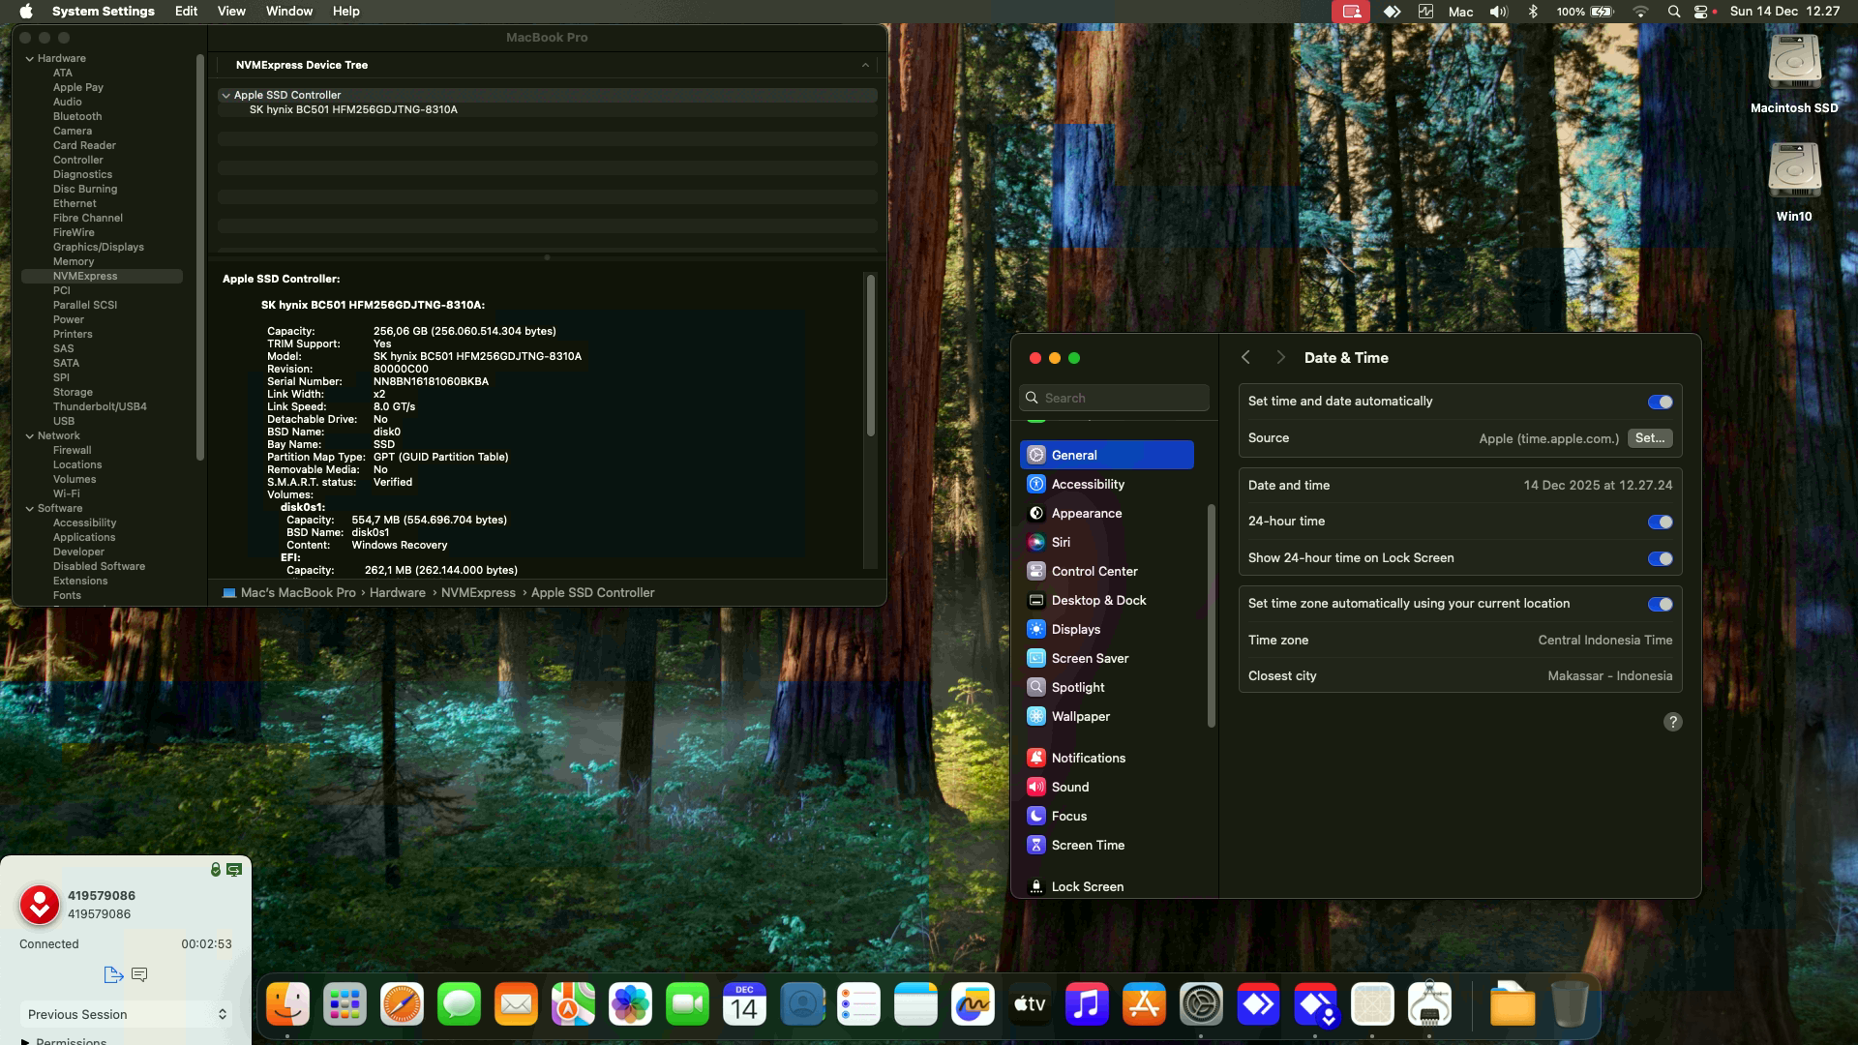The height and width of the screenshot is (1045, 1858).
Task: Collapse the Hardware tree section
Action: [30, 58]
